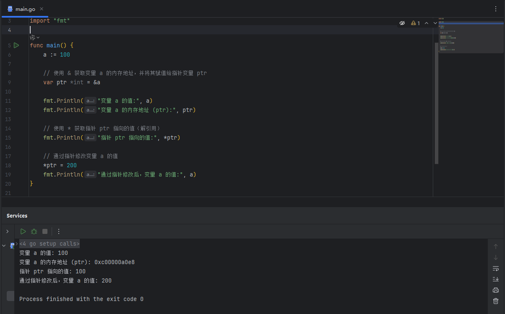Toggle soft-wrap in the console
Viewport: 505px width, 314px height.
(x=495, y=268)
